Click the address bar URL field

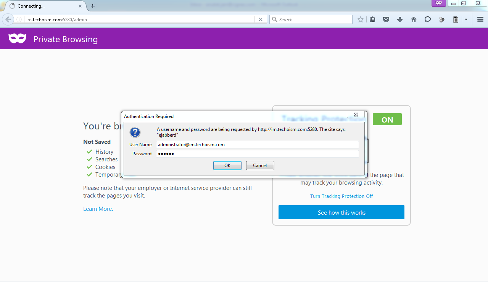[139, 19]
